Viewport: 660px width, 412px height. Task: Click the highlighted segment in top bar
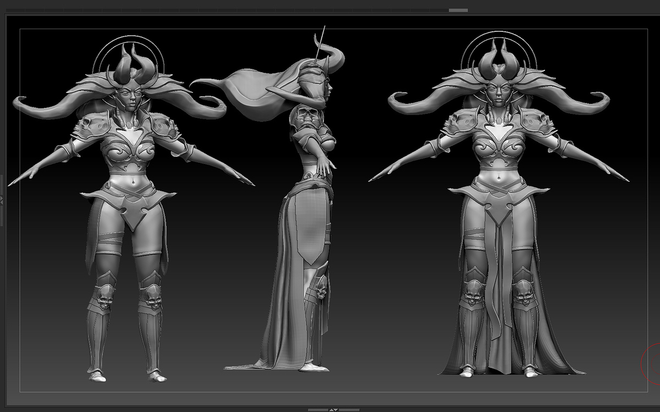(x=458, y=10)
